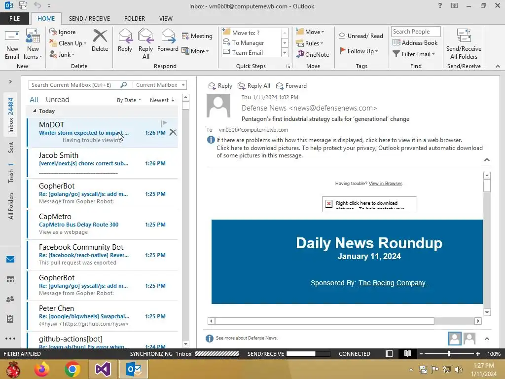Viewport: 505px width, 379px height.
Task: Open The Boeing Company sponsor link
Action: pyautogui.click(x=392, y=283)
